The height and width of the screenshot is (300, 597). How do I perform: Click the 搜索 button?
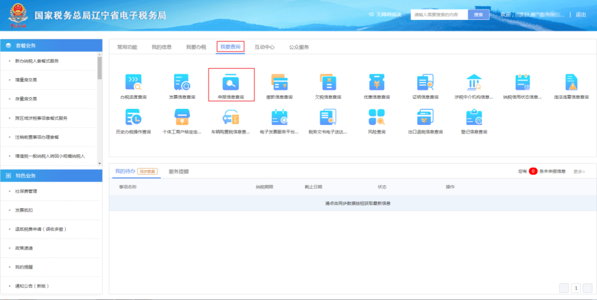(478, 15)
